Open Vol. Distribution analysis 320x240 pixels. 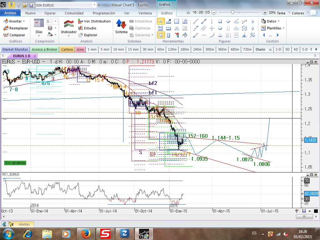[94, 21]
